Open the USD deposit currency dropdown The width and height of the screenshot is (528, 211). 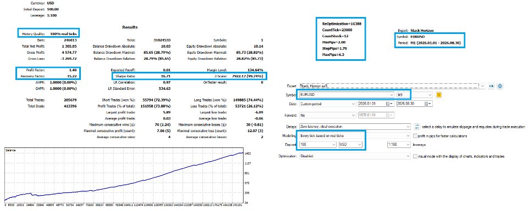[359, 144]
